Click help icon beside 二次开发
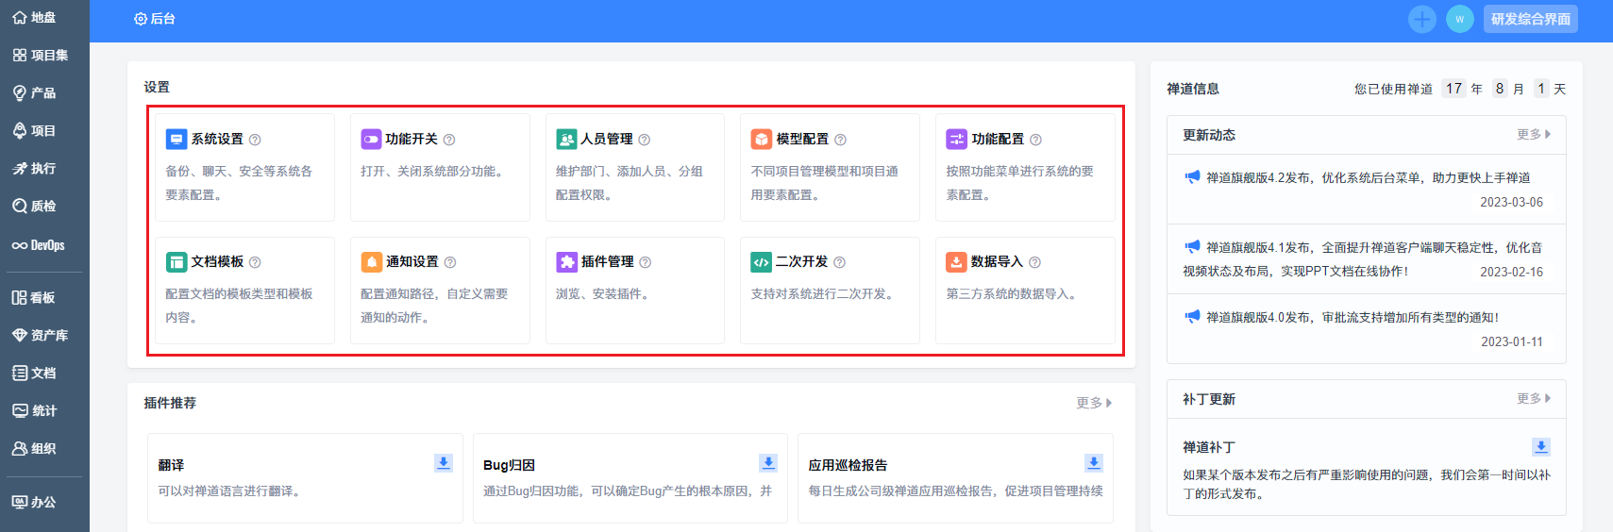The image size is (1613, 532). (x=839, y=262)
